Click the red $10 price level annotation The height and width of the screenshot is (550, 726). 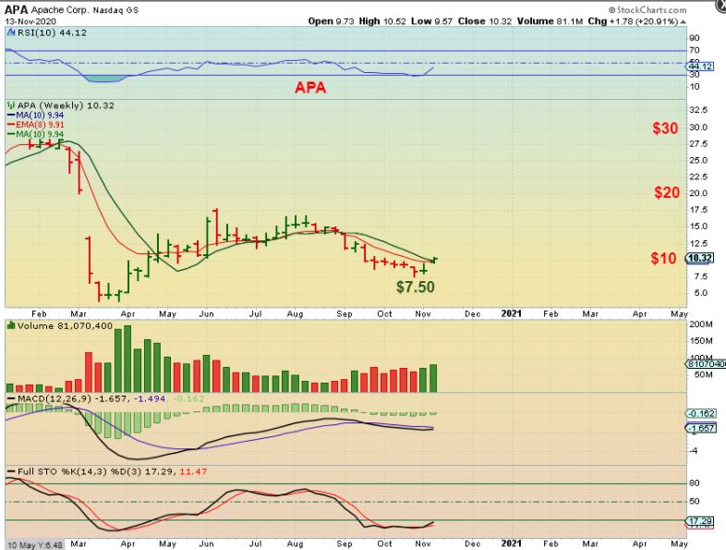point(663,259)
